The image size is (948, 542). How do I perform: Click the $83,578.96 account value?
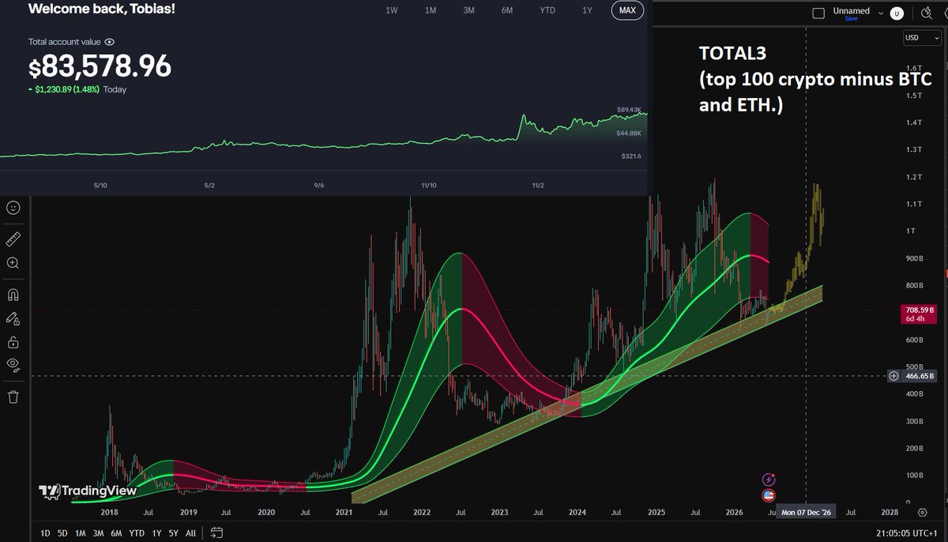coord(100,66)
